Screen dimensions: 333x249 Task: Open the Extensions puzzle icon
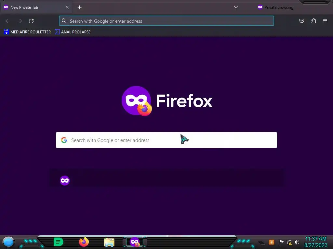coord(313,21)
